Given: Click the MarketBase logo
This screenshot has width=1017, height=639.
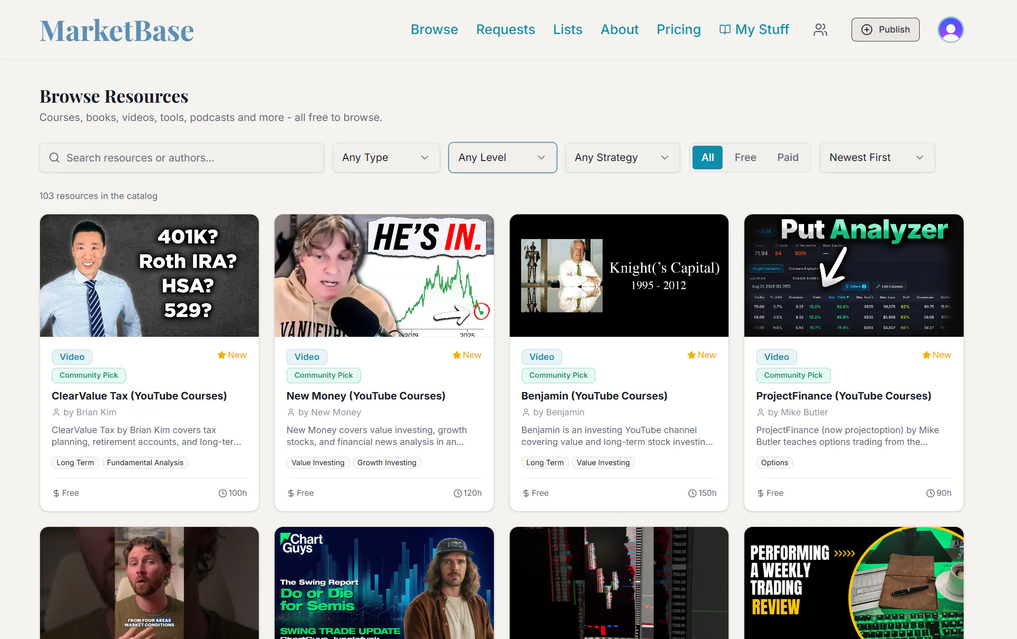Looking at the screenshot, I should (x=117, y=30).
